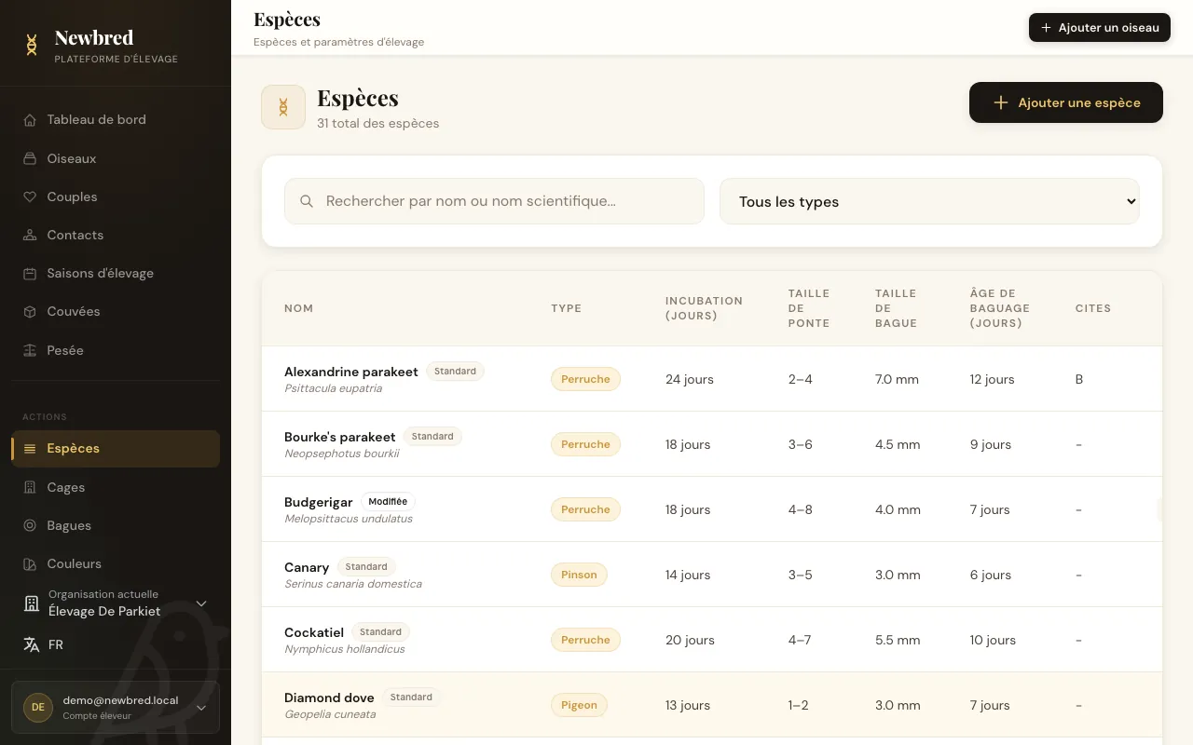This screenshot has width=1193, height=745.
Task: Click the 5.5 mm ring size cell
Action: (898, 640)
